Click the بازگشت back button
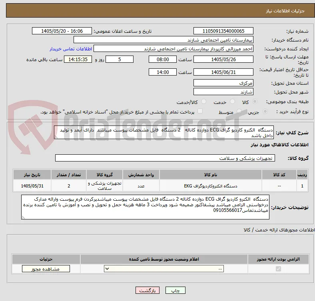 pyautogui.click(x=148, y=290)
